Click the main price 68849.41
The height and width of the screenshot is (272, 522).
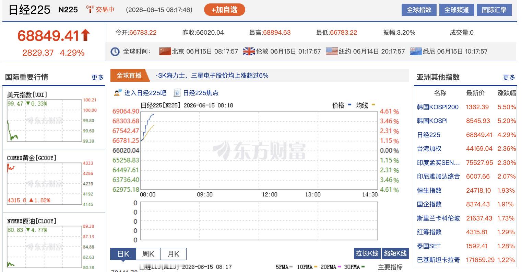[x=48, y=35]
